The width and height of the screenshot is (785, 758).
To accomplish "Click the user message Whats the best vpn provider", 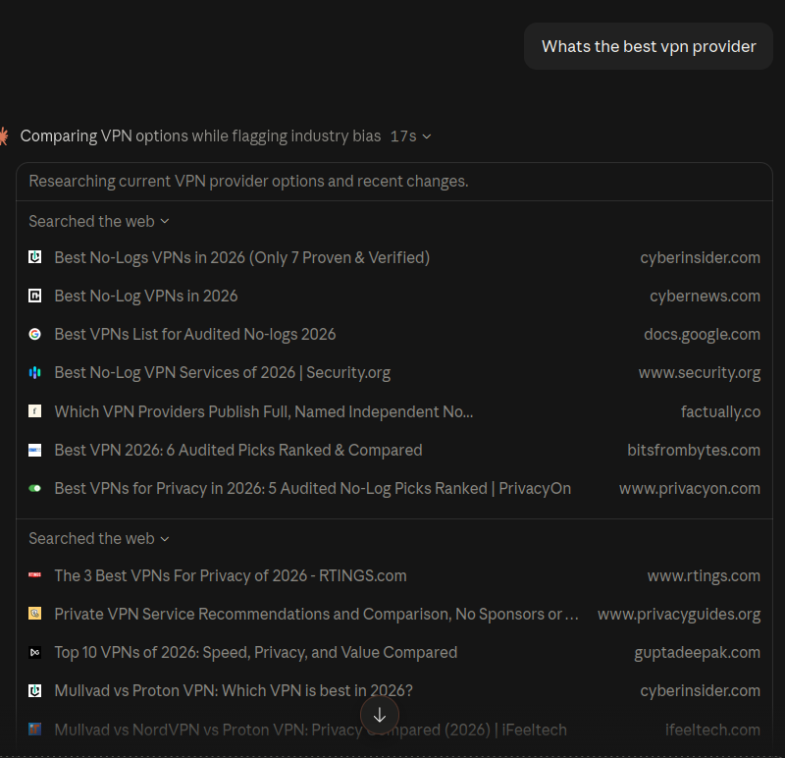I will tap(649, 46).
